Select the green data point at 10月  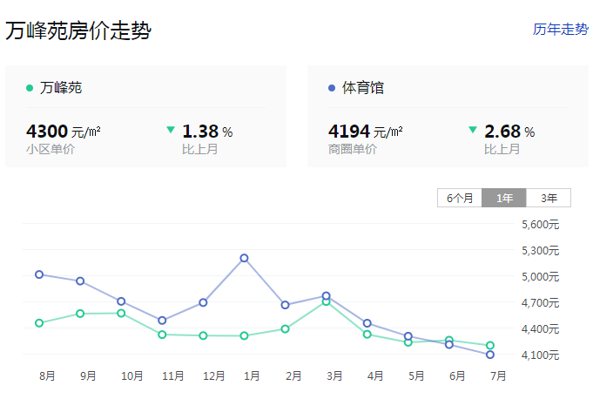[121, 313]
